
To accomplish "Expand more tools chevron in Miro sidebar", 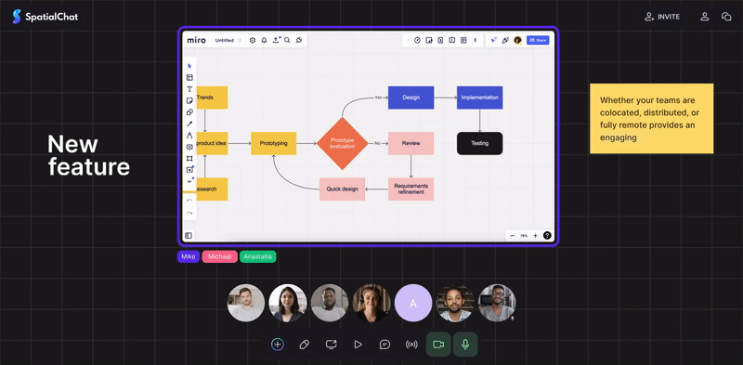I will click(189, 181).
